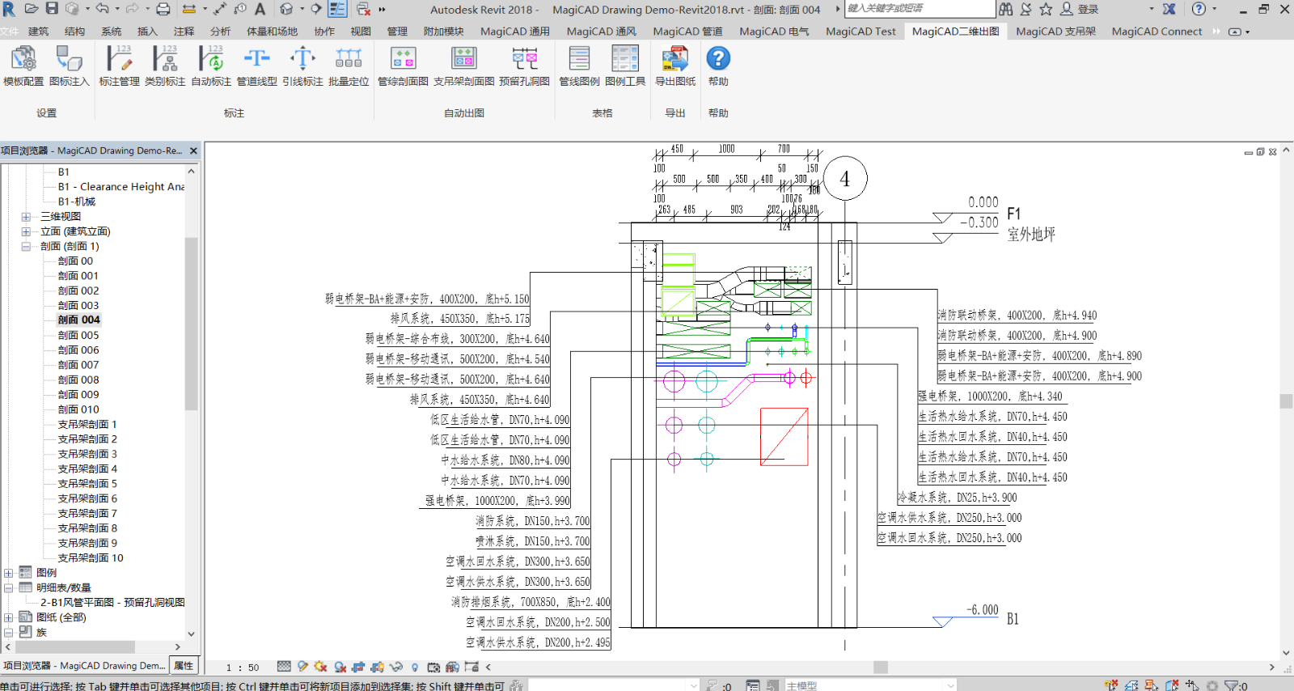Image resolution: width=1294 pixels, height=691 pixels.
Task: Switch to the 属性 properties panel tab
Action: [x=184, y=666]
